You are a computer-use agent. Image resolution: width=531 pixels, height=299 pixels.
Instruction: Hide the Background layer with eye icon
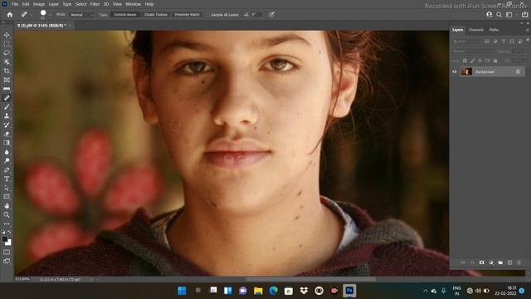455,71
